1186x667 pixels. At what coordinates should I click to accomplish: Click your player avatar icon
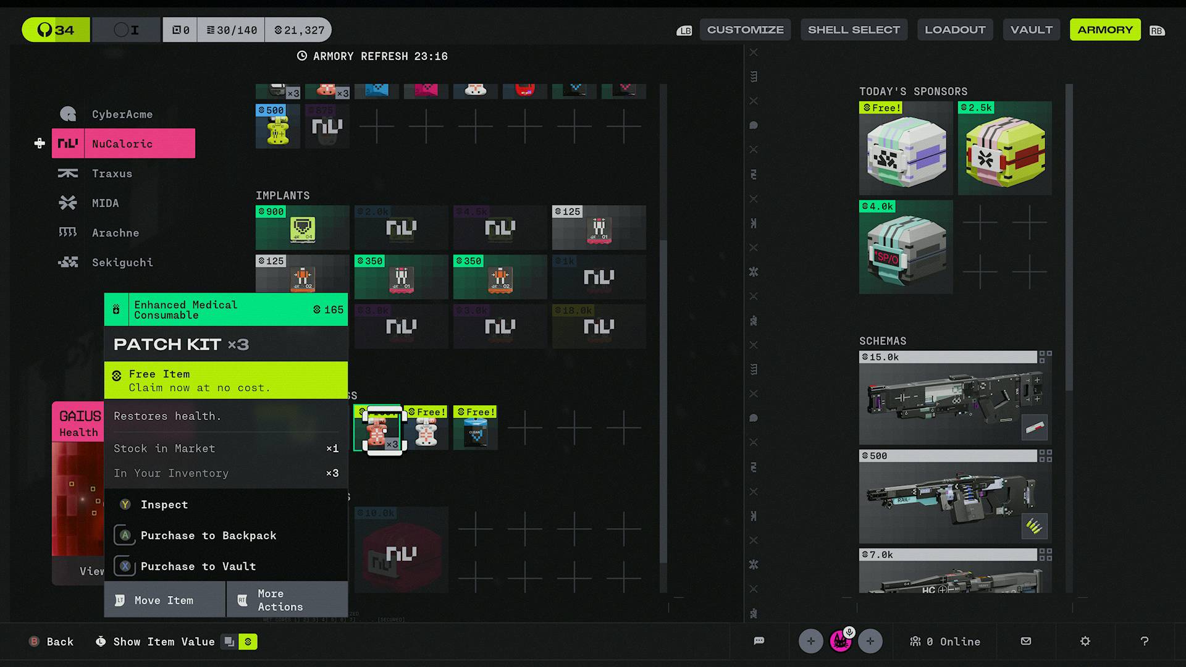pyautogui.click(x=840, y=641)
